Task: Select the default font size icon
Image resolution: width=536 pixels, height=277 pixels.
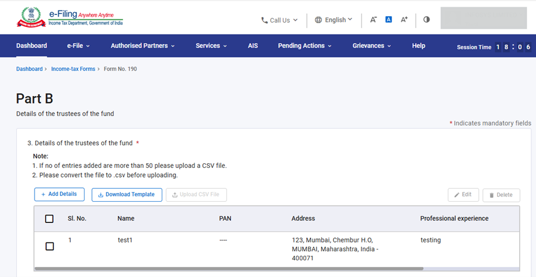Action: pyautogui.click(x=389, y=20)
